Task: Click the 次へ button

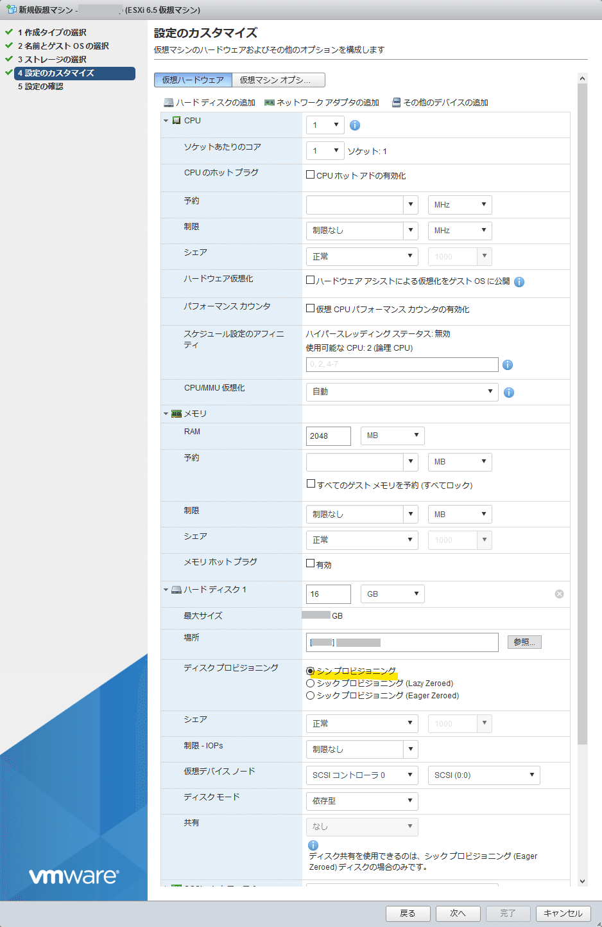Action: click(458, 913)
